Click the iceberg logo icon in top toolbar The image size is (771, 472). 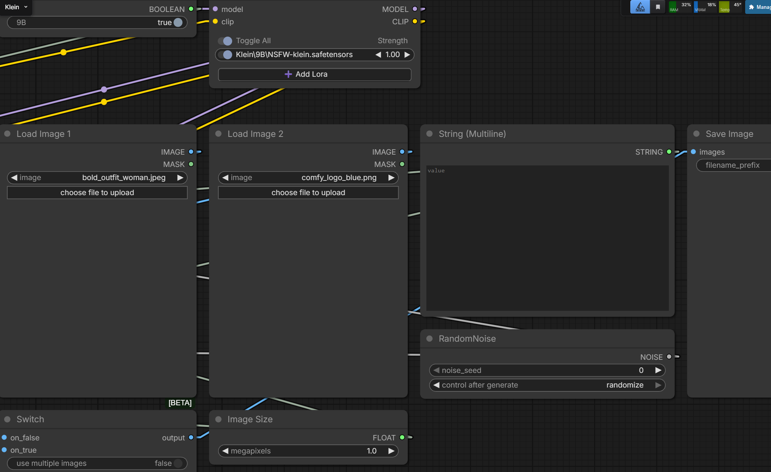[x=640, y=7]
